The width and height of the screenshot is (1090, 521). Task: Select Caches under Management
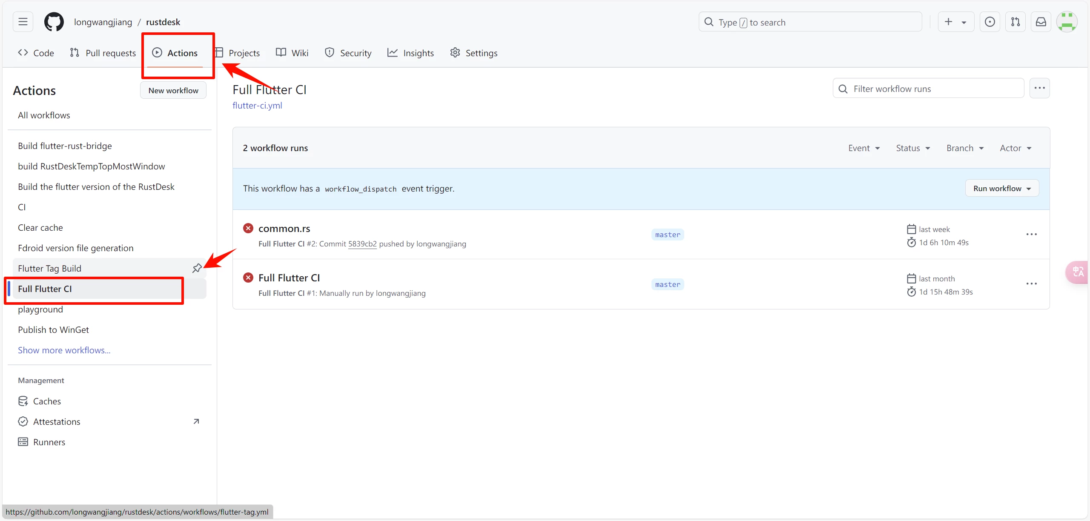pyautogui.click(x=47, y=401)
